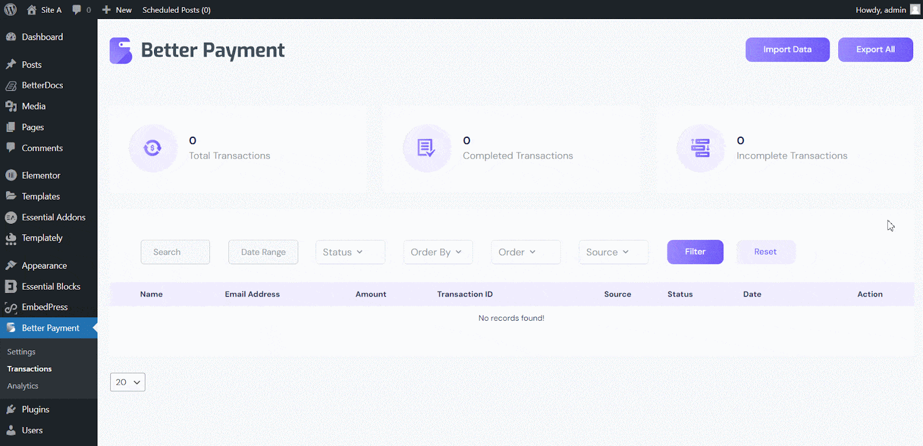
Task: Click the Templates folder icon
Action: click(x=11, y=196)
